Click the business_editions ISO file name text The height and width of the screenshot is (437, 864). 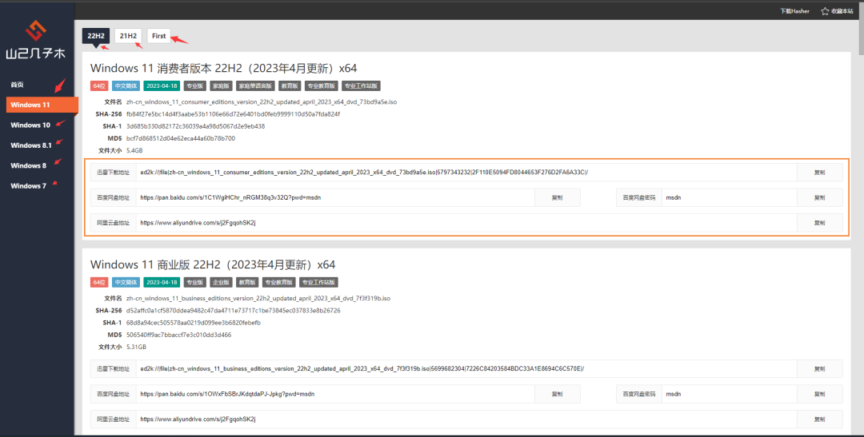(258, 298)
